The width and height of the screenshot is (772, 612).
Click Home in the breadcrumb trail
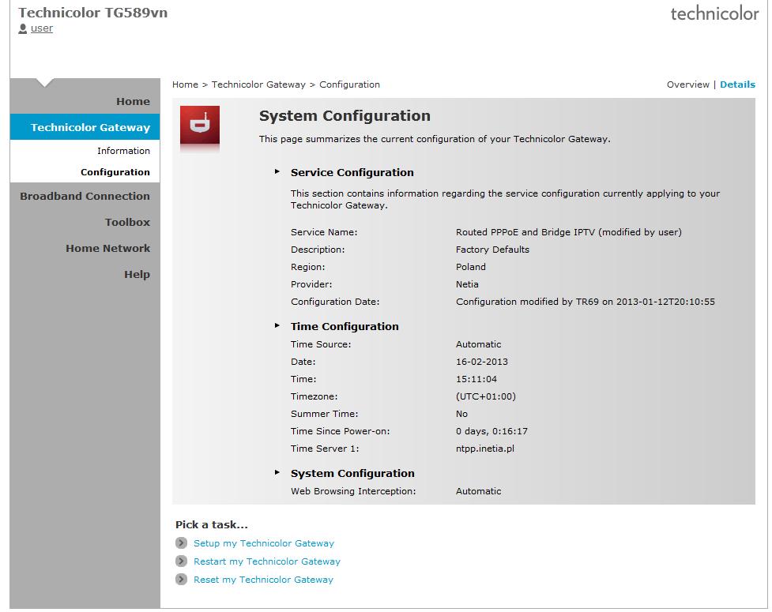185,84
